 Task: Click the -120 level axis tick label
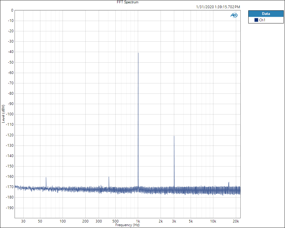[x=10, y=135]
